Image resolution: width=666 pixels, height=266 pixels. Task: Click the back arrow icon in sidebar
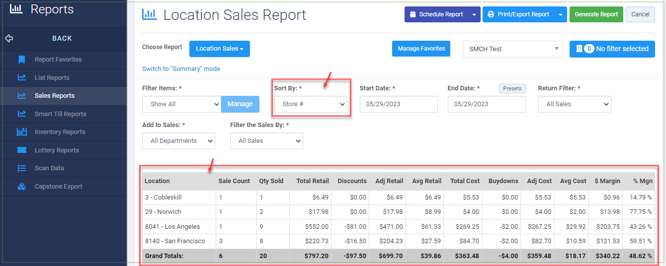(x=8, y=38)
